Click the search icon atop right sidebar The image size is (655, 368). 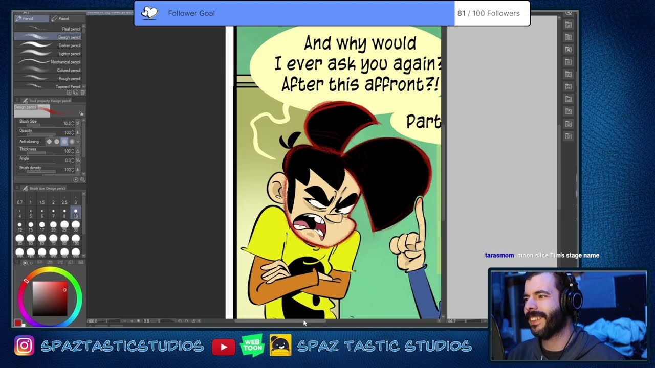click(569, 13)
